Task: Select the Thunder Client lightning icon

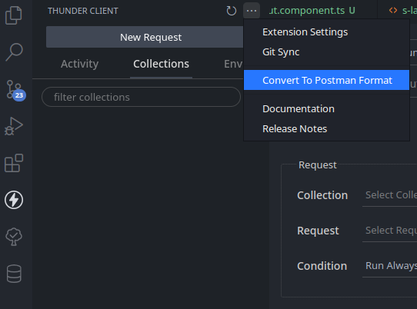Action: point(14,200)
